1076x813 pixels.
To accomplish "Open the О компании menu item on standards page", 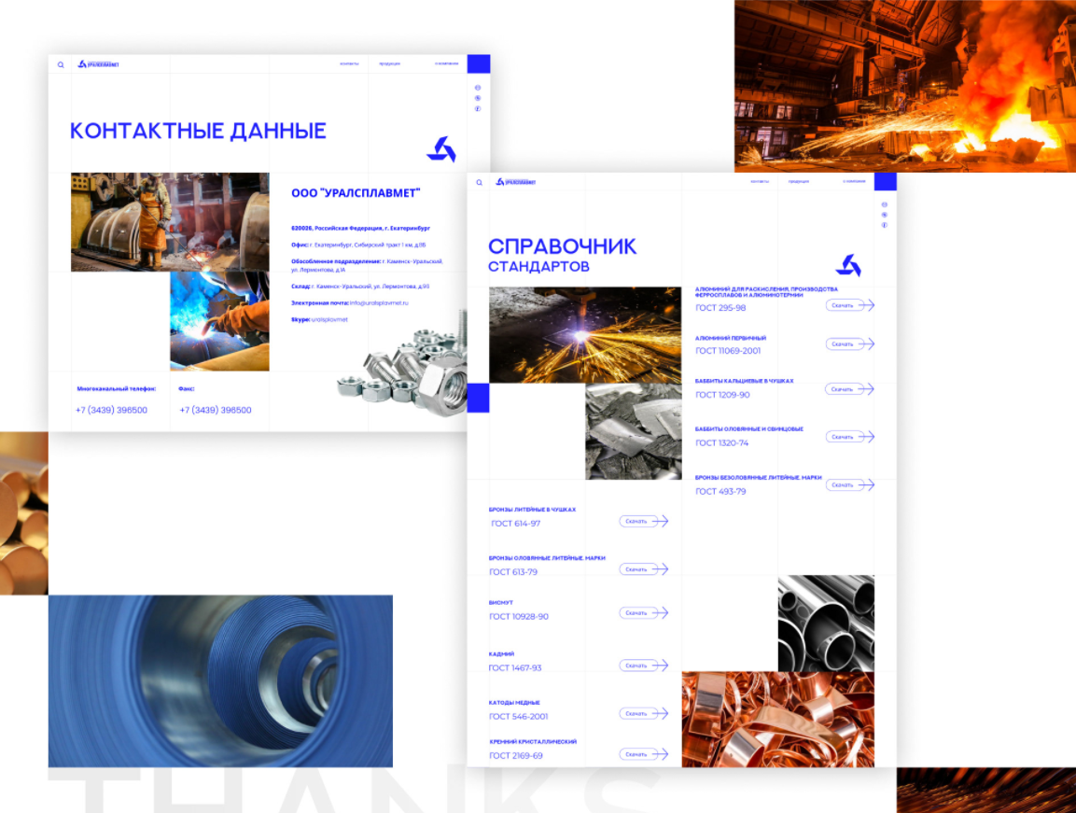I will click(854, 181).
